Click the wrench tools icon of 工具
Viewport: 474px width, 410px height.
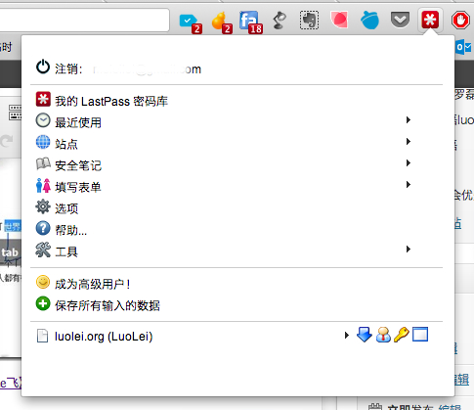(x=43, y=250)
